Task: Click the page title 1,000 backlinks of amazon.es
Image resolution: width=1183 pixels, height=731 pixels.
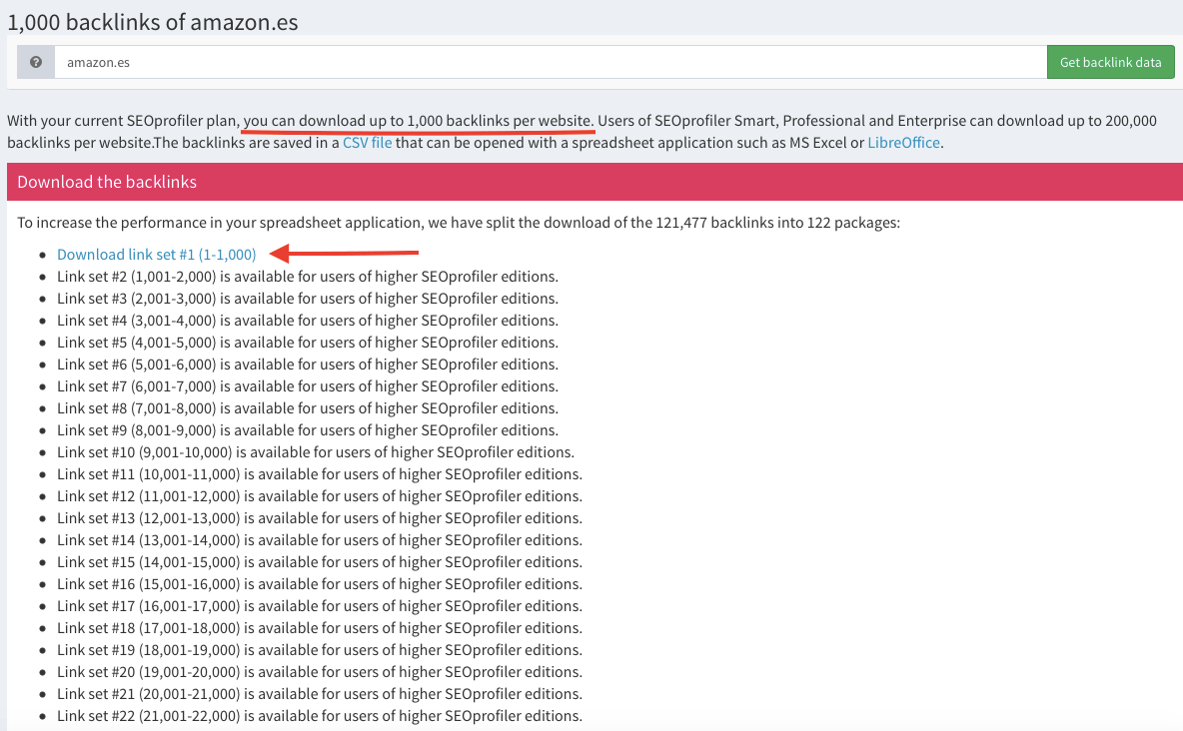Action: click(153, 21)
